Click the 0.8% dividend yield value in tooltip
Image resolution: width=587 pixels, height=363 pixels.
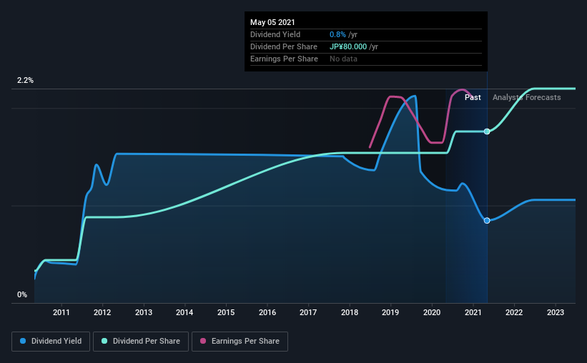pos(337,34)
